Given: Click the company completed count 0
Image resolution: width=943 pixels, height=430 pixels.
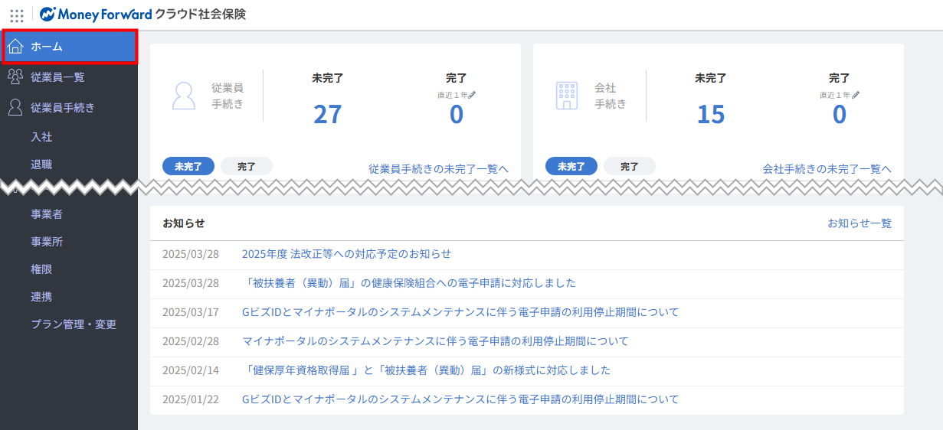Looking at the screenshot, I should click(840, 114).
